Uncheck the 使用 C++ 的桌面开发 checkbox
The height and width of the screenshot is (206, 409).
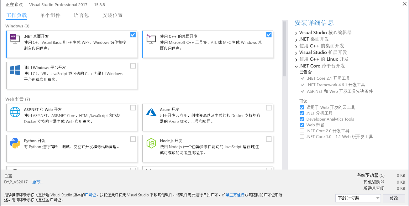coord(269,35)
